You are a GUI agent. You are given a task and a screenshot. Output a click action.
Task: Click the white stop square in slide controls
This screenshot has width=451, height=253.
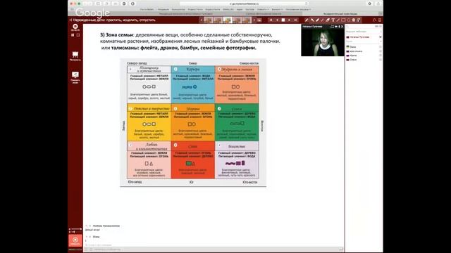(x=283, y=20)
